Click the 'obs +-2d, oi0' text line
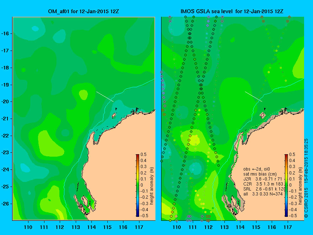 (257, 169)
